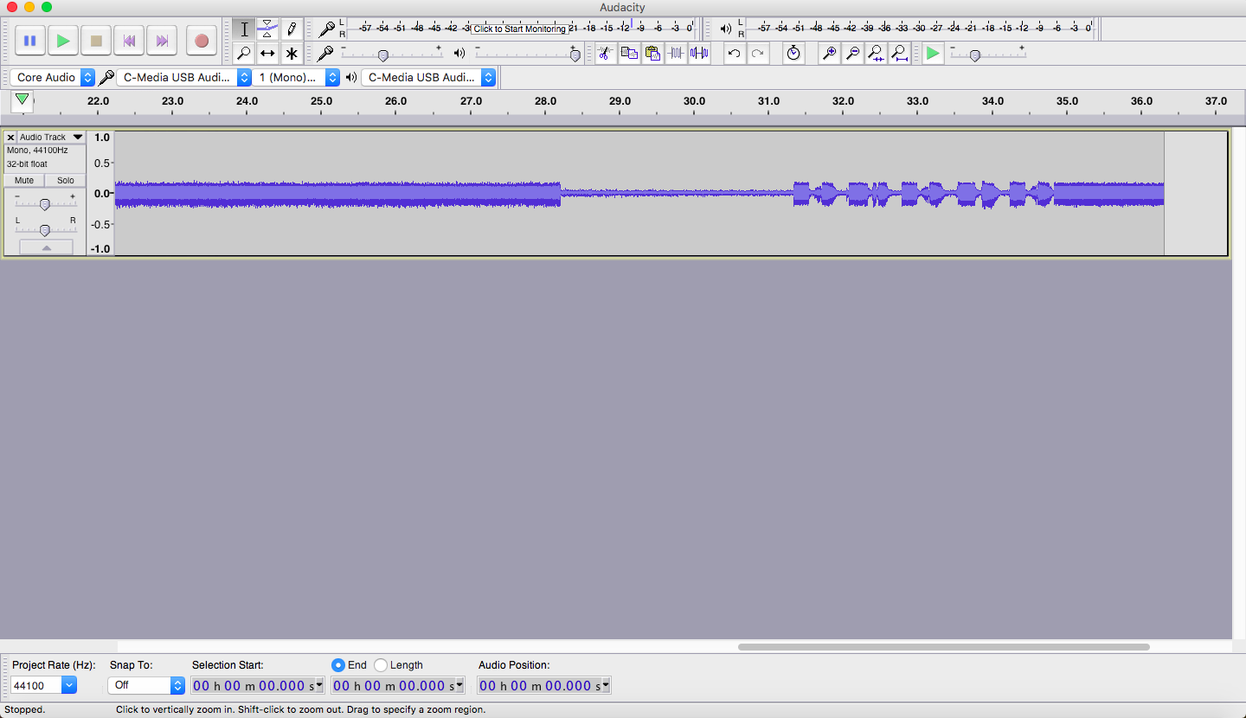Mute the Audio Track
The height and width of the screenshot is (718, 1246).
tap(24, 181)
